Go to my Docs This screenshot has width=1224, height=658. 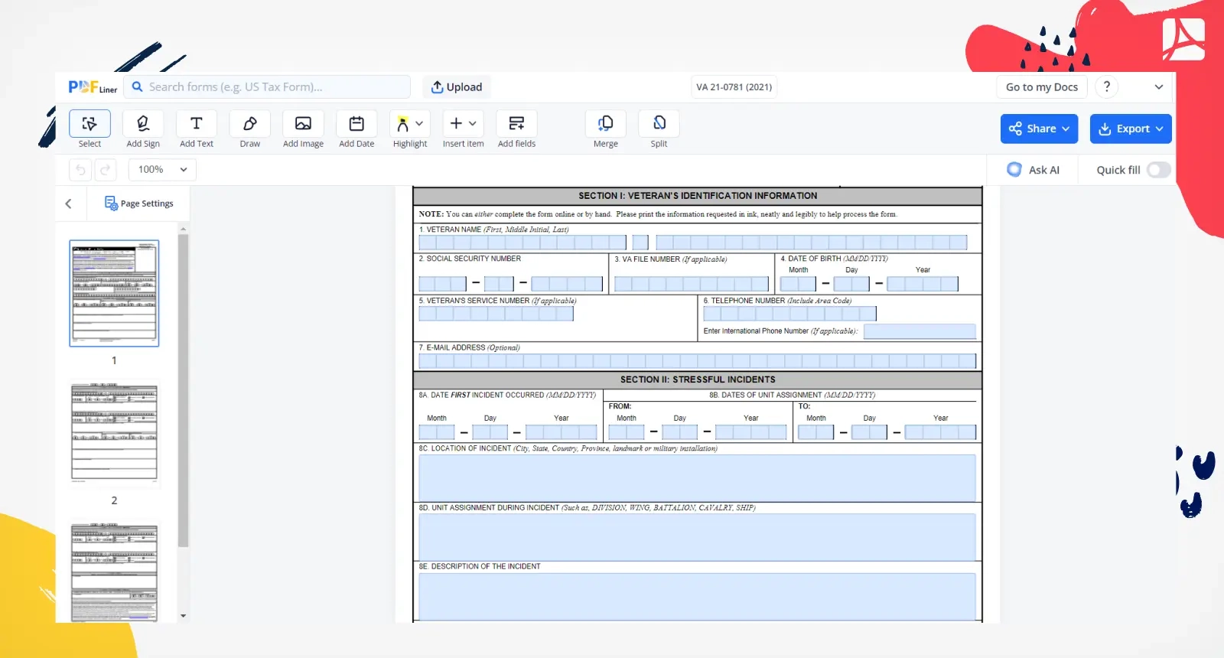pos(1042,87)
